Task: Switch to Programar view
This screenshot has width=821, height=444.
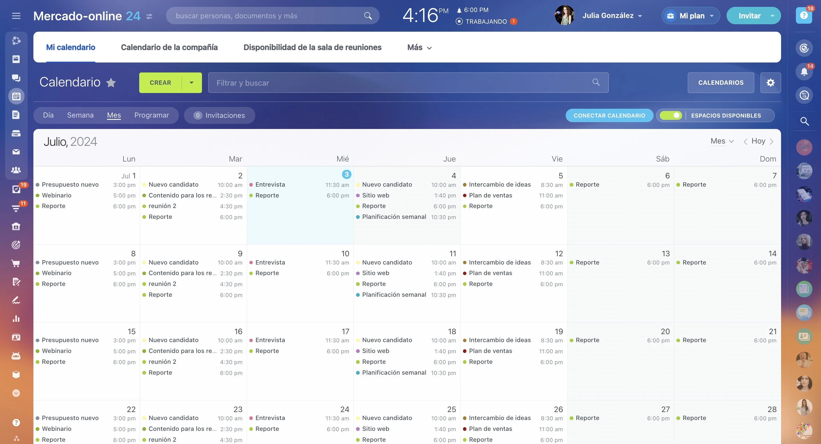Action: [152, 115]
